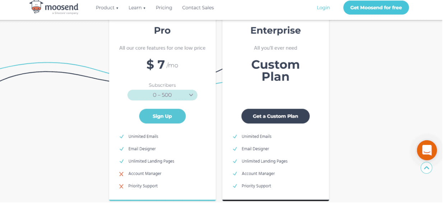
Task: Go to Contact Sales
Action: [198, 8]
